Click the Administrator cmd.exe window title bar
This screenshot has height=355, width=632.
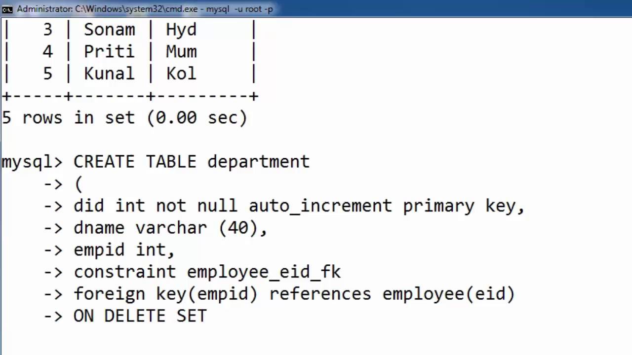(x=316, y=9)
